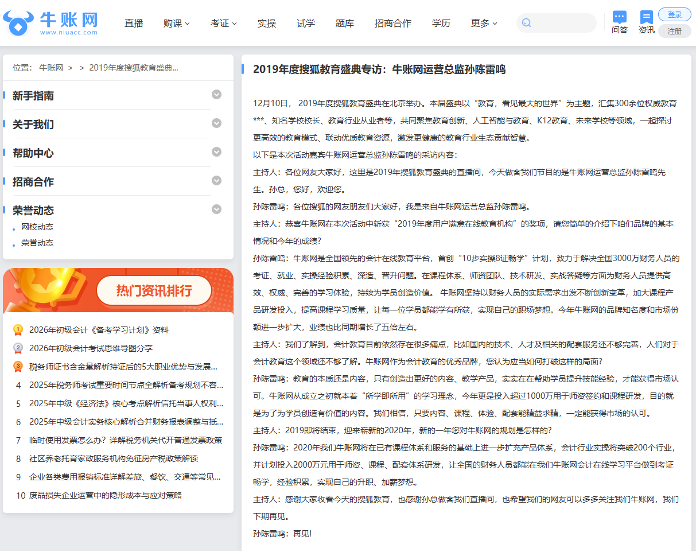Go to the 试学 nav item
Viewport: 696px width, 552px height.
tap(306, 23)
